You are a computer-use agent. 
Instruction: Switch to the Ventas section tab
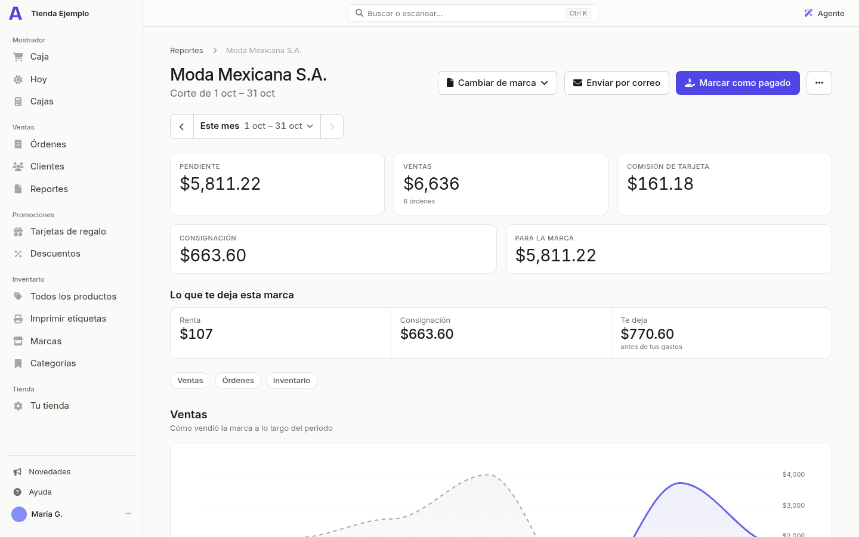coord(190,381)
